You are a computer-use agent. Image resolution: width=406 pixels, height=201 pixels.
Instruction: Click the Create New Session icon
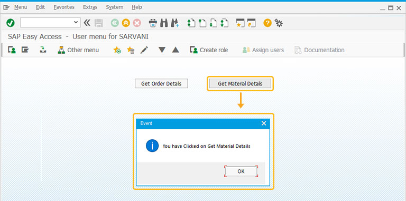pos(240,23)
